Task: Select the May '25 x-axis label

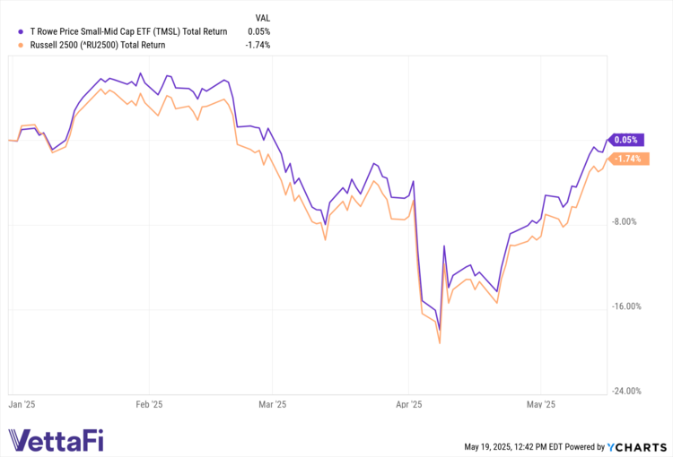Action: click(541, 404)
